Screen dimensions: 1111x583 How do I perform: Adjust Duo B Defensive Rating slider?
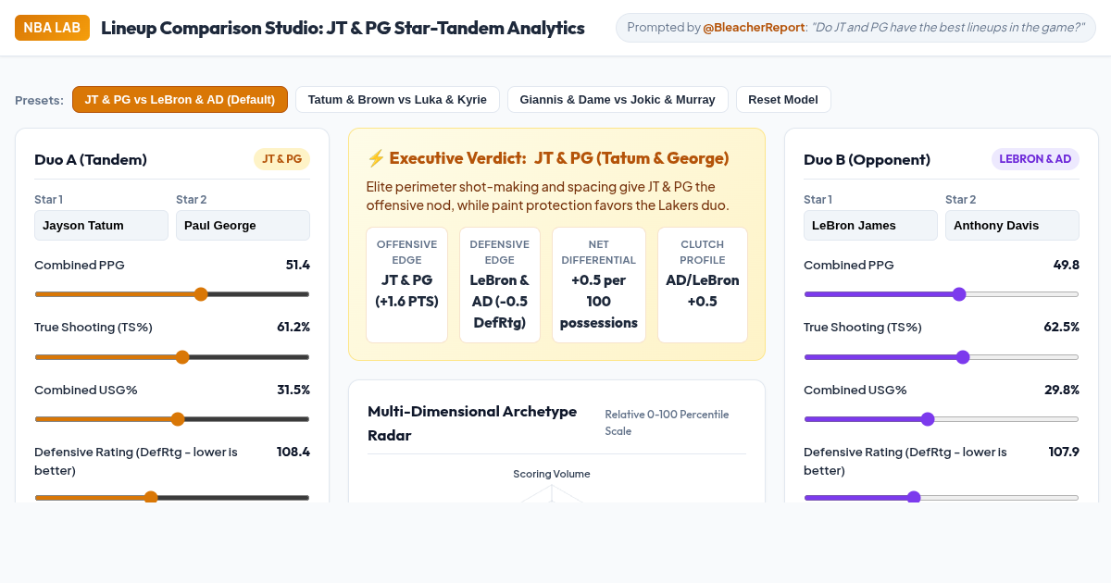(942, 498)
